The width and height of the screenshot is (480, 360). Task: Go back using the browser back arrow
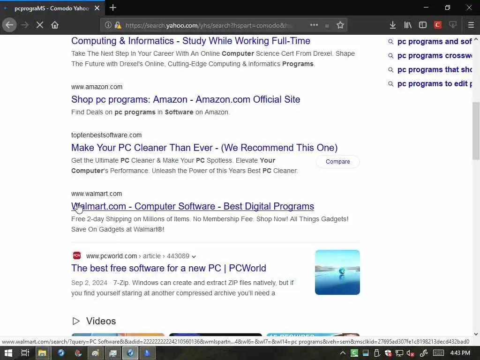(x=9, y=25)
